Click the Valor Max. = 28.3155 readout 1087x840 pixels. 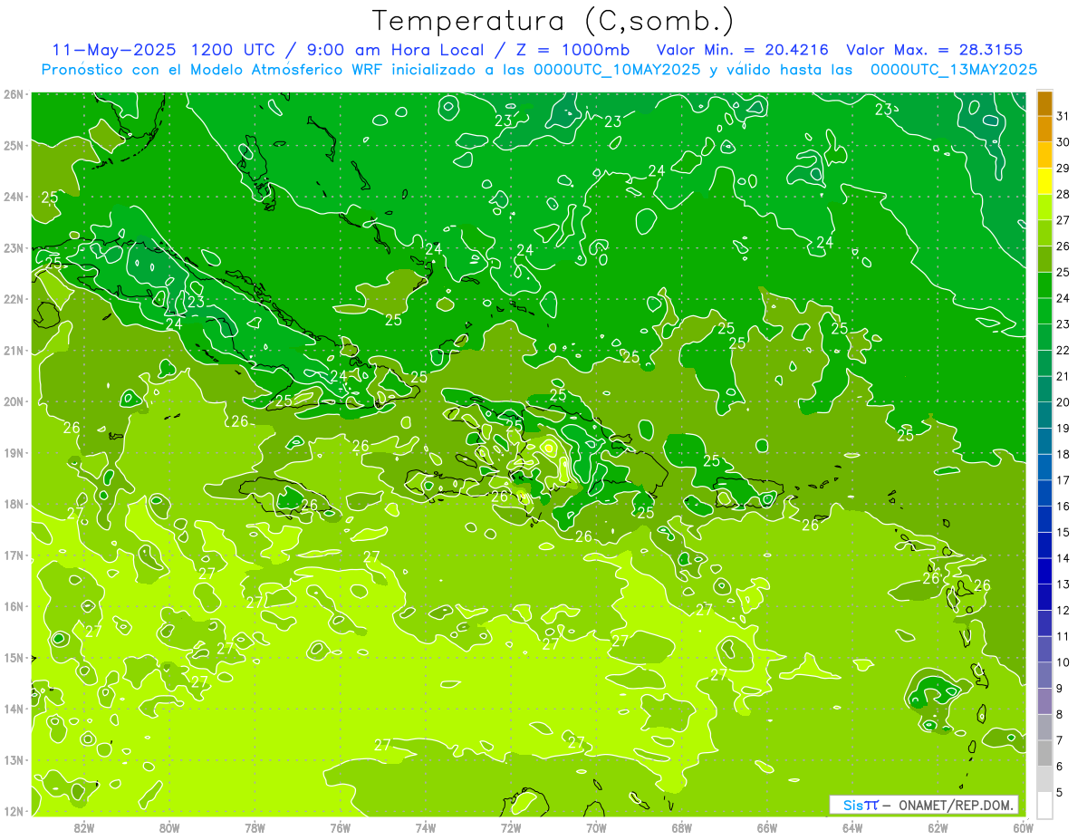936,50
